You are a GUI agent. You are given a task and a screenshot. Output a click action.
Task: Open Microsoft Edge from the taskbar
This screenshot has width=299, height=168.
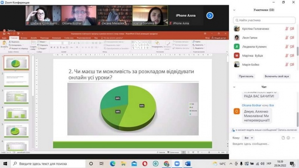(x=112, y=164)
